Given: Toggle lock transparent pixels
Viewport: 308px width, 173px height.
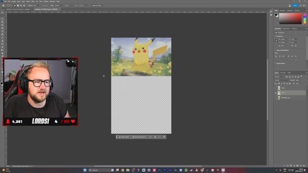Looking at the screenshot, I should (279, 84).
